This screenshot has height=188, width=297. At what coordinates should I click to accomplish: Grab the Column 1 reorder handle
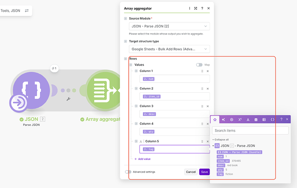click(202, 71)
